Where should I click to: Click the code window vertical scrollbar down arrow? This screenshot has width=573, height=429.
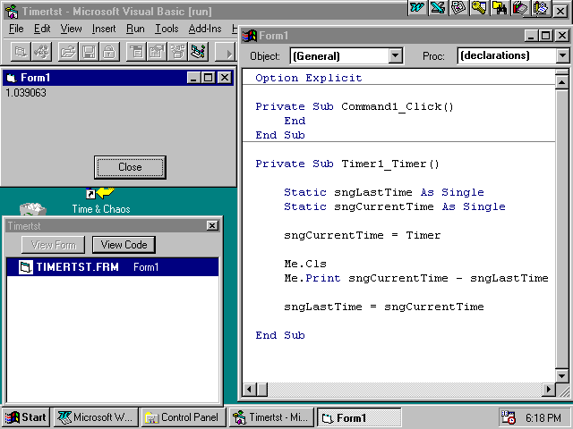click(561, 374)
